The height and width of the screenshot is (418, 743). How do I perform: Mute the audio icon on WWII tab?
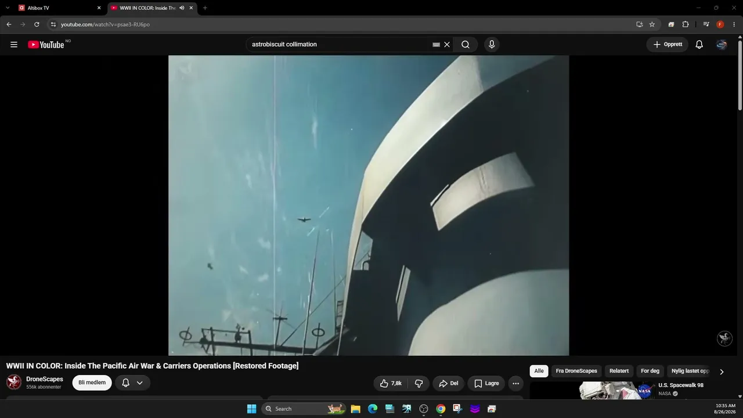182,8
